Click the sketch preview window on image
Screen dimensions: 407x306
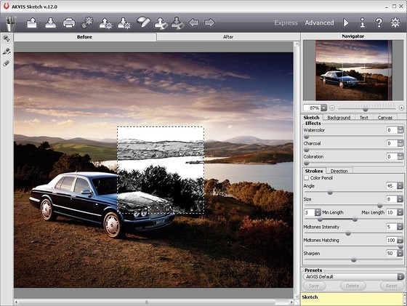(161, 170)
